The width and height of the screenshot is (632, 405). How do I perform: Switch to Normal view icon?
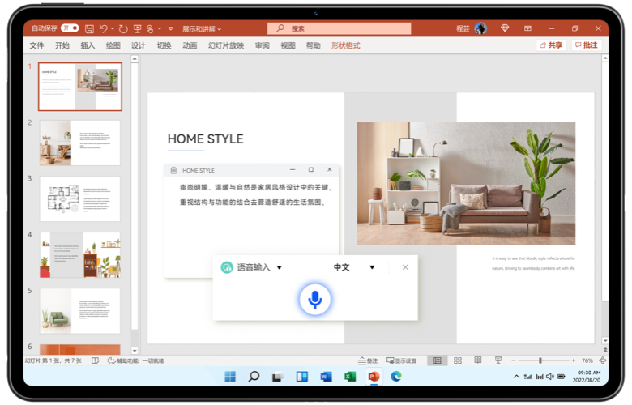437,360
